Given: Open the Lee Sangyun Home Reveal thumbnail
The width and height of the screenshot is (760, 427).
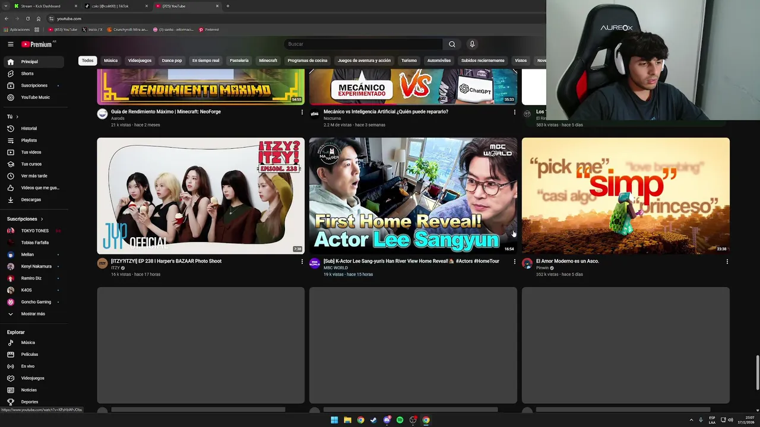Looking at the screenshot, I should [x=413, y=196].
